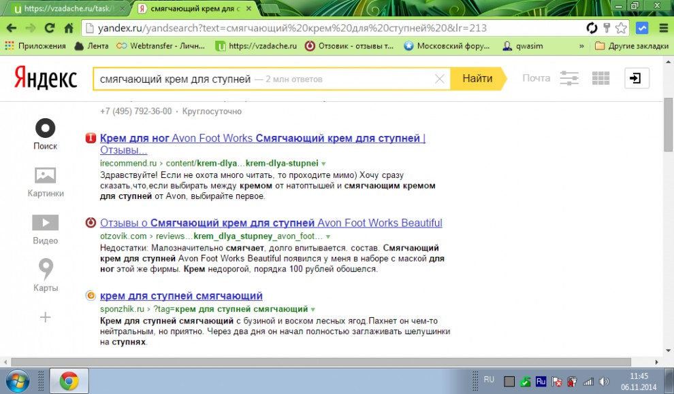
Task: Click the power plug tray icon
Action: [572, 381]
